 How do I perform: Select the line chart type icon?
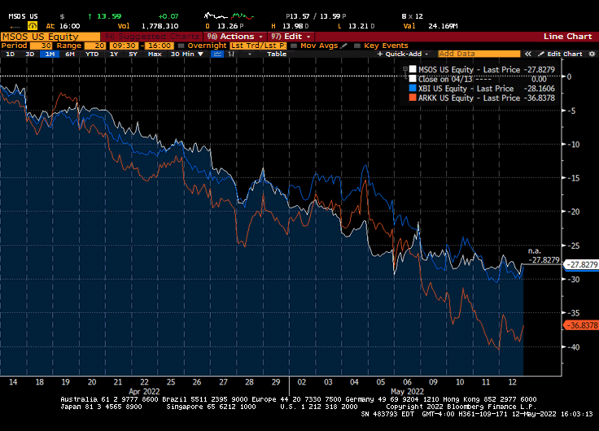point(217,54)
